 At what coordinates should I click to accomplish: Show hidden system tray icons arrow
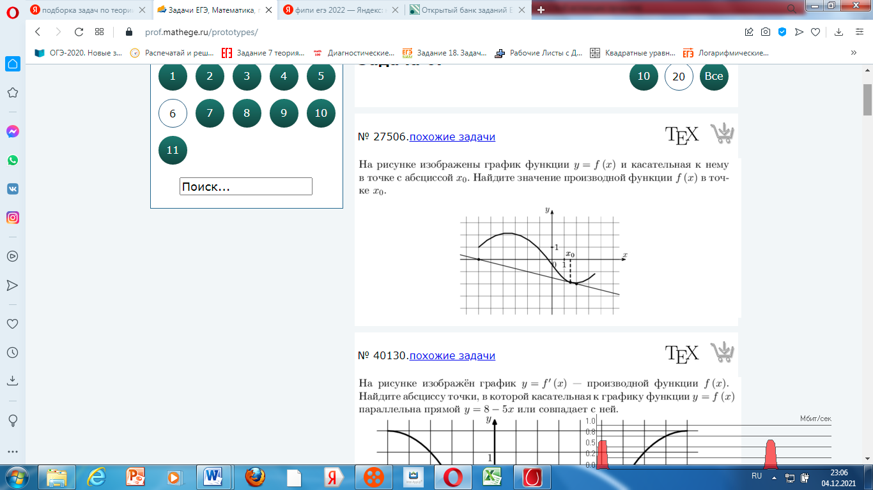click(774, 477)
